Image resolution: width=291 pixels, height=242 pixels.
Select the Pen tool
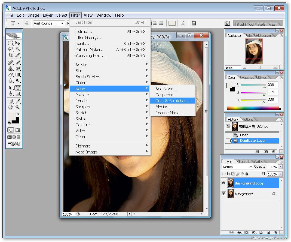coord(11,94)
